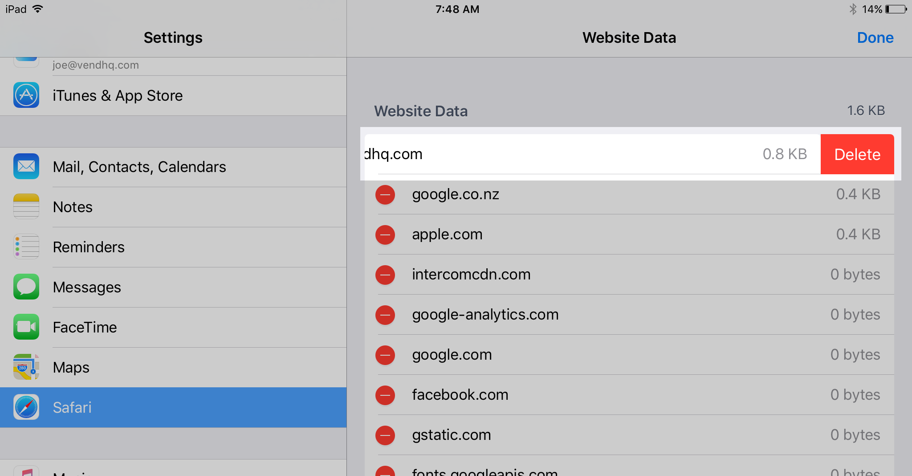Tap the red minus icon beside gstatic.com

(385, 435)
